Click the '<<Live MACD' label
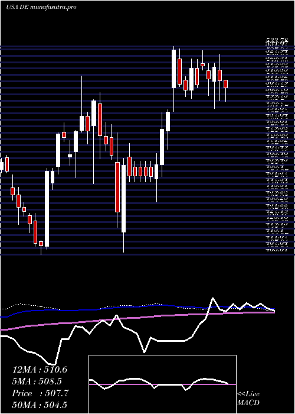 (x=248, y=399)
